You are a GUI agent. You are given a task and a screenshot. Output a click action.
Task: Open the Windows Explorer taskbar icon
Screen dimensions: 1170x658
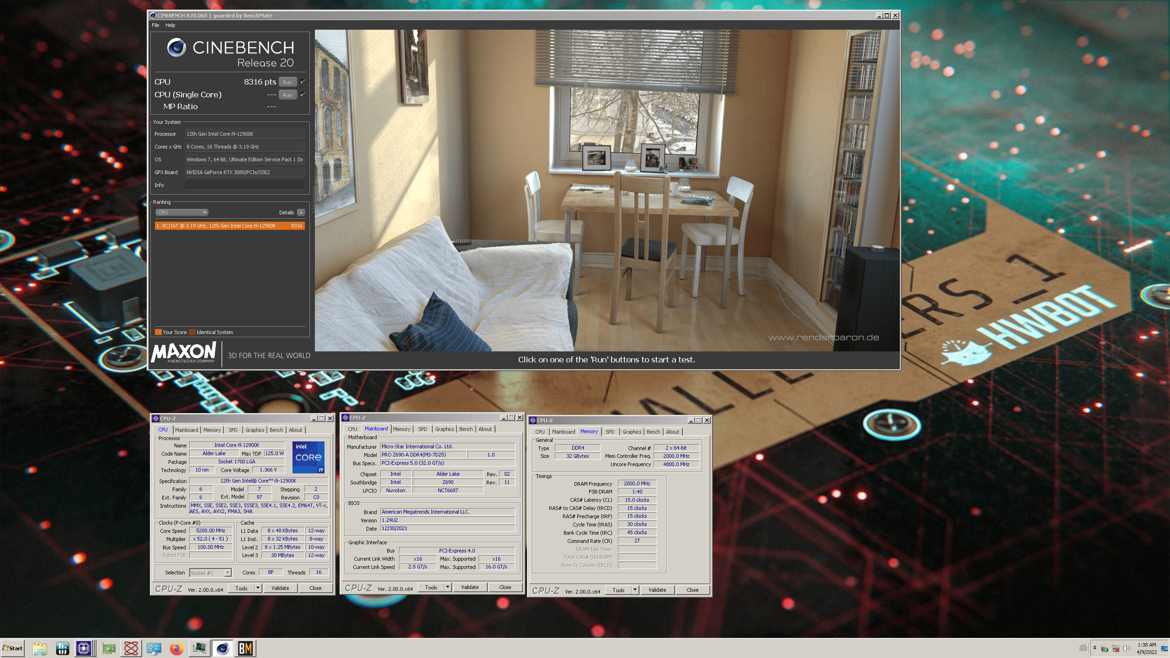39,648
